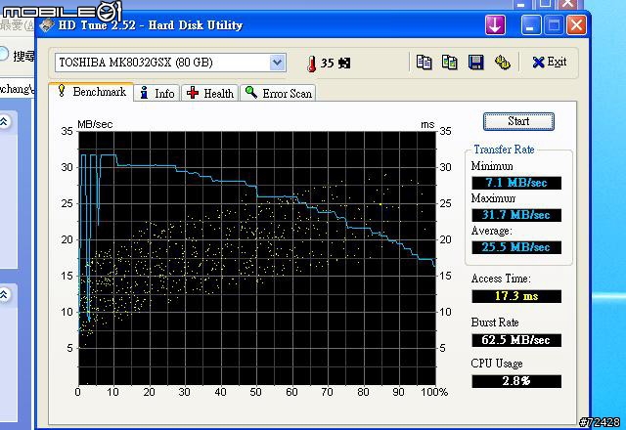Save screenshot using the floppy disk icon
The image size is (626, 430).
[476, 63]
